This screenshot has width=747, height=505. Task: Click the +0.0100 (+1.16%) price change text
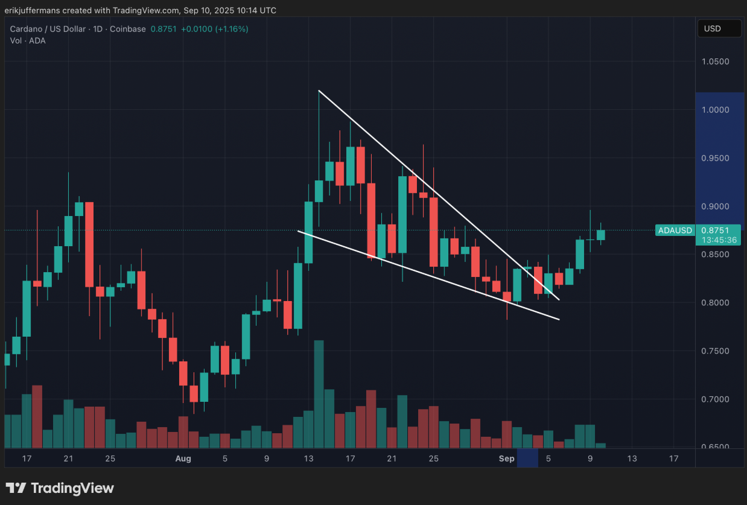click(x=214, y=29)
